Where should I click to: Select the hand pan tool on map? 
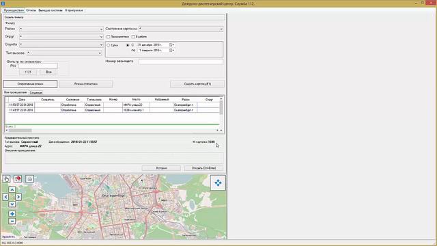pos(6,179)
